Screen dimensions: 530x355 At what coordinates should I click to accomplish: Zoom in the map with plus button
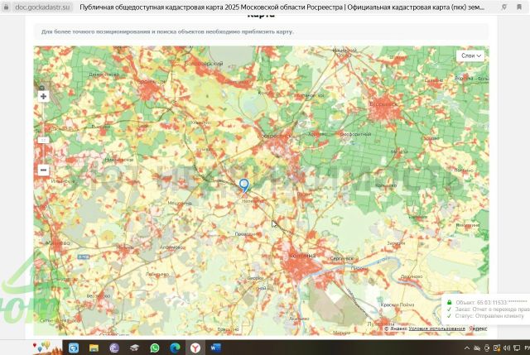pos(43,97)
